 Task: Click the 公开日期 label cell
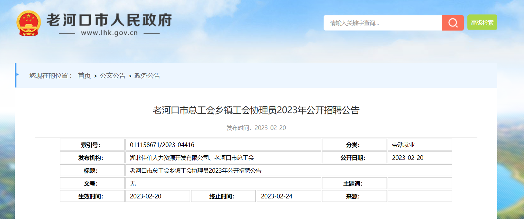click(354, 158)
